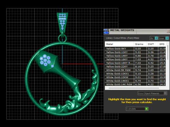The width and height of the screenshot is (170, 127).
Task: Click the 5.05 grams value
Action: tap(138, 49)
